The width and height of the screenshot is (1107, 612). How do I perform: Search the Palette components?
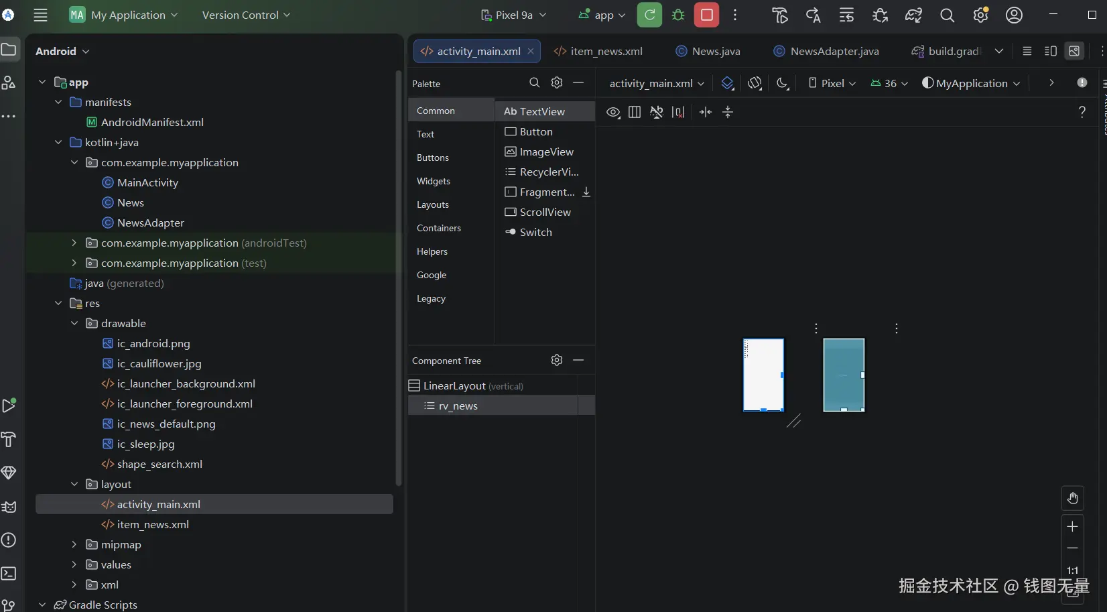click(x=534, y=82)
